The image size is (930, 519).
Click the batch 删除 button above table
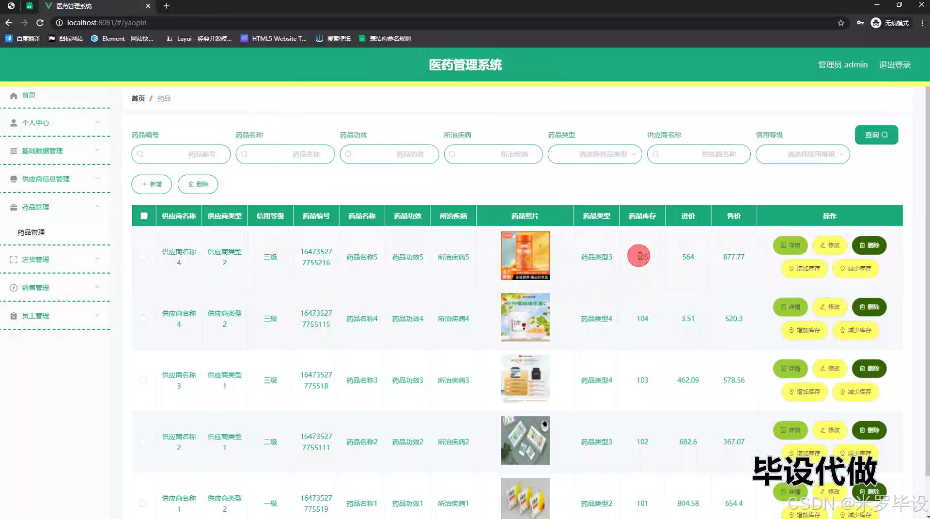click(x=198, y=184)
